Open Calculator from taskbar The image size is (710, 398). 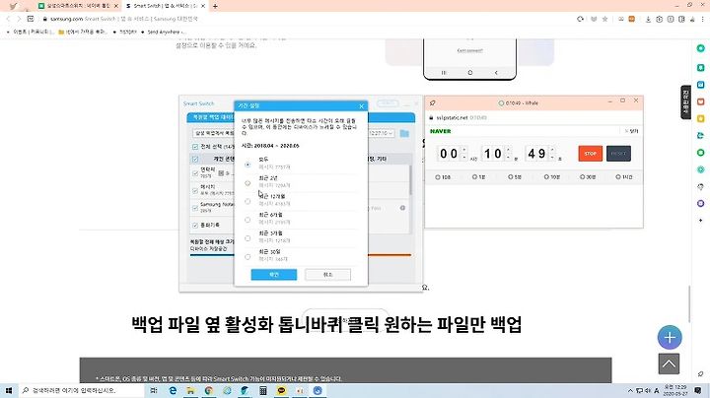pyautogui.click(x=263, y=390)
